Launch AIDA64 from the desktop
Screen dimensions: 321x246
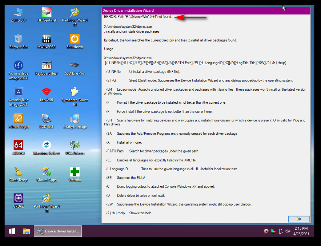pyautogui.click(x=18, y=148)
